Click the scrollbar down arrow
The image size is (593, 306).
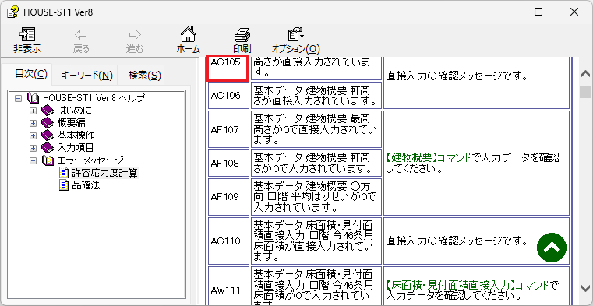pos(586,287)
